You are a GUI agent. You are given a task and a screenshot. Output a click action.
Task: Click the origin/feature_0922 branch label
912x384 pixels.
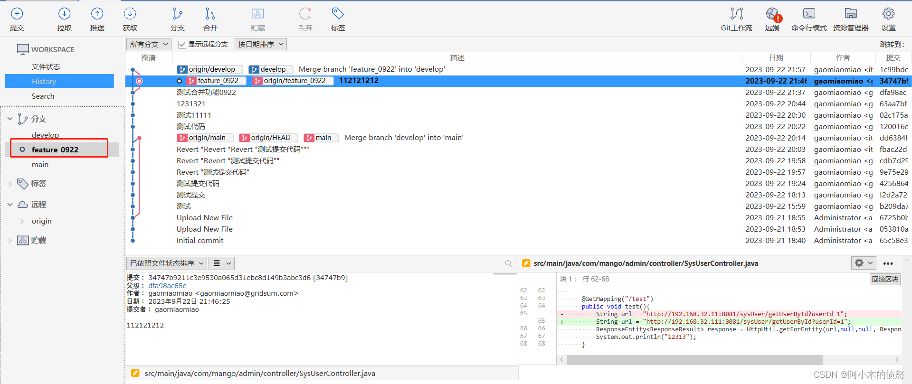292,81
